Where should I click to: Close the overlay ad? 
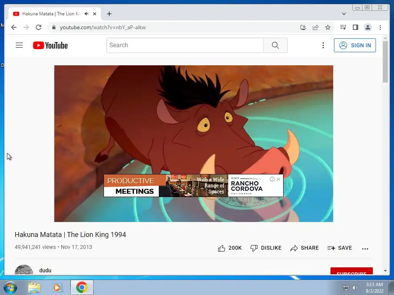tap(279, 179)
